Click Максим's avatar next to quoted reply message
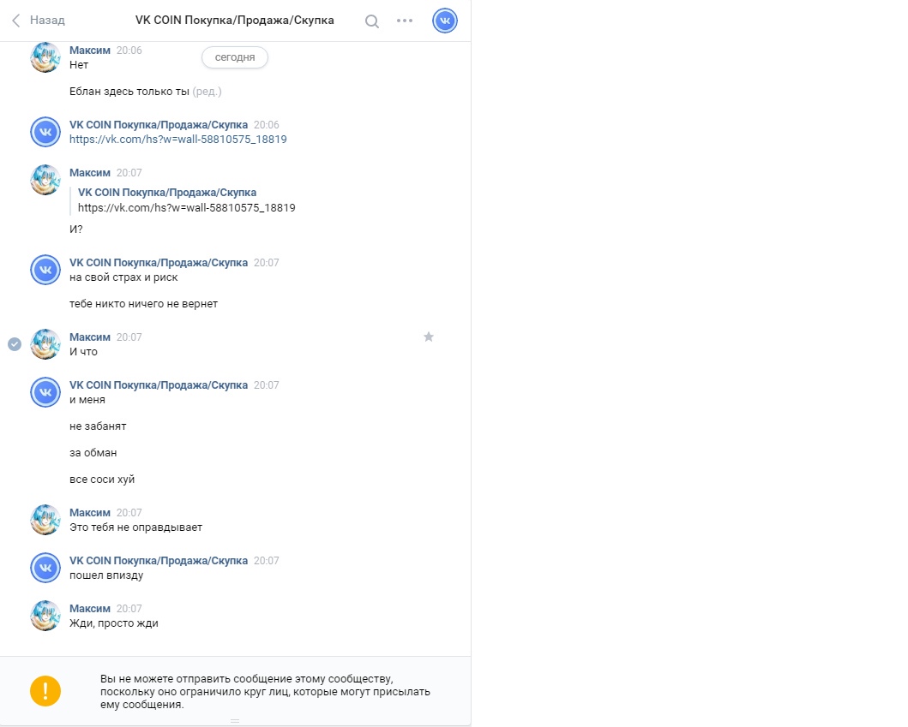908x727 pixels. pos(45,180)
